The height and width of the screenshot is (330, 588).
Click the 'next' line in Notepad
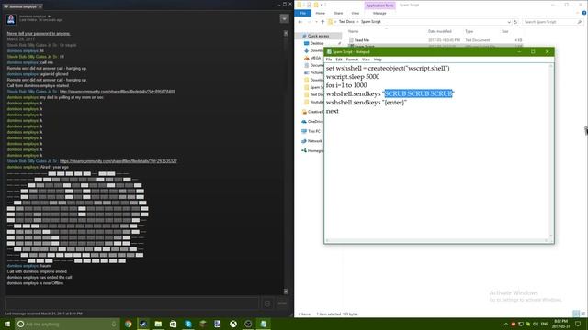point(333,111)
